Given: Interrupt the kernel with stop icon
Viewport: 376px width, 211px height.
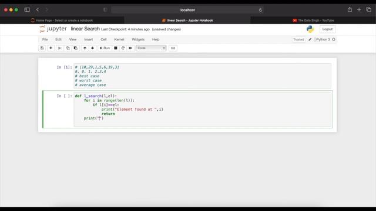Looking at the screenshot, I should [116, 48].
